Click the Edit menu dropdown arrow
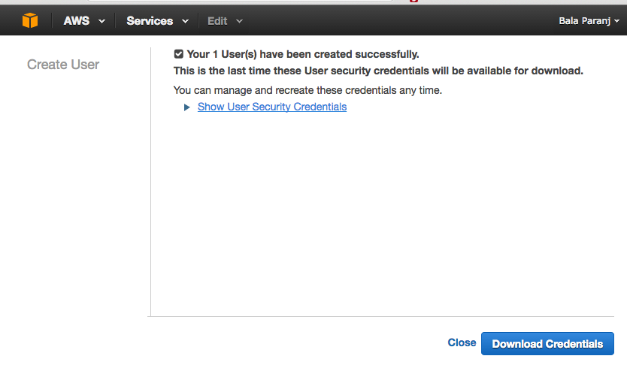627x368 pixels. tap(239, 21)
